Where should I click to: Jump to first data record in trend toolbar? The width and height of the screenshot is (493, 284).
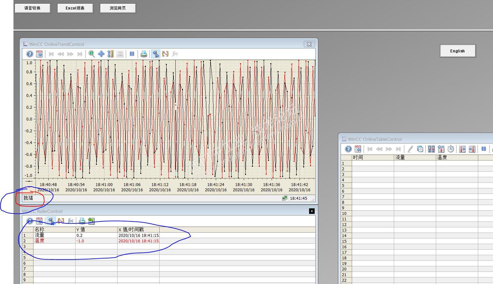tap(51, 54)
